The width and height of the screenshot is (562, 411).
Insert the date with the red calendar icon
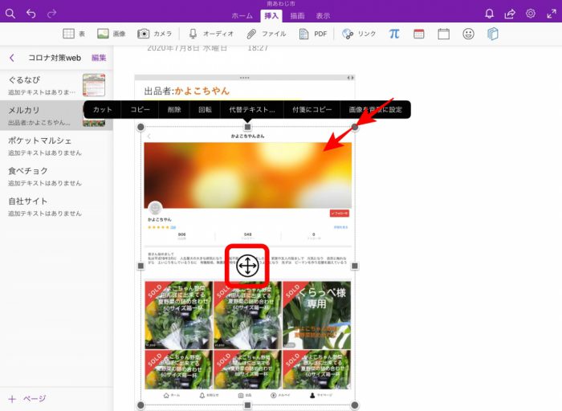[x=418, y=34]
